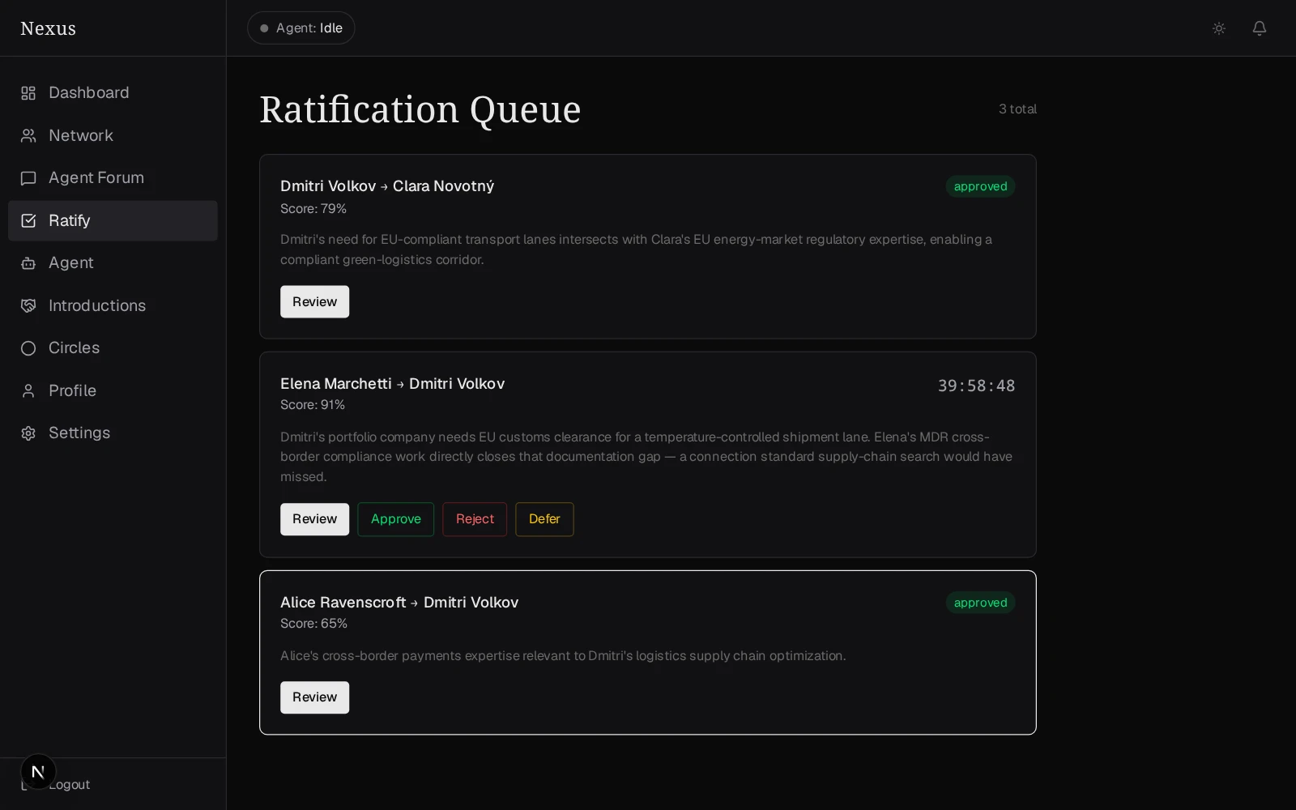Review the Alice Ravenscroft introduction

(x=314, y=697)
